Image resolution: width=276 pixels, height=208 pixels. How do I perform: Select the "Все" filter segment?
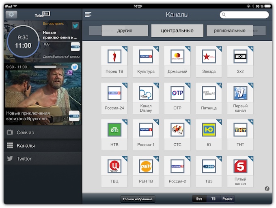point(199,199)
